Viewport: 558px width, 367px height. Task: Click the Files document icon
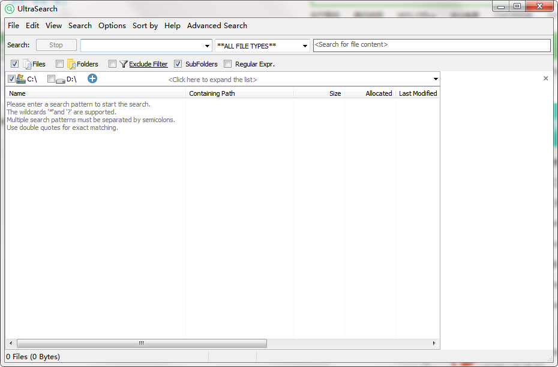pos(26,63)
